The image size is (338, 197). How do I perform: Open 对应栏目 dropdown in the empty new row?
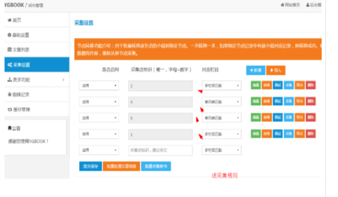click(221, 150)
